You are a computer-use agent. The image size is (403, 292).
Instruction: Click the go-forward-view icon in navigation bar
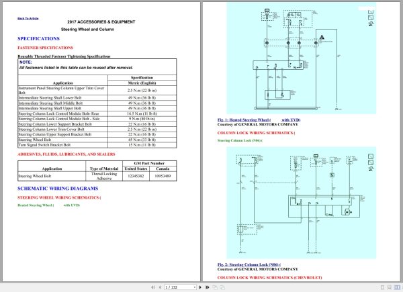(x=222, y=287)
